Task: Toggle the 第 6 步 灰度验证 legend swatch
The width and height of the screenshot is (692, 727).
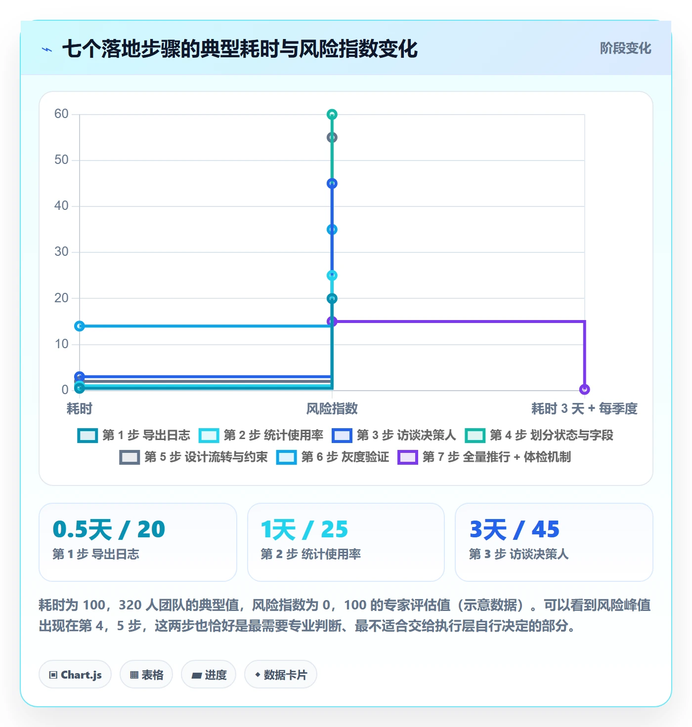Action: [287, 457]
